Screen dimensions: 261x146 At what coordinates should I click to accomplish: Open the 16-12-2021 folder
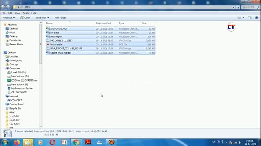click(15, 124)
